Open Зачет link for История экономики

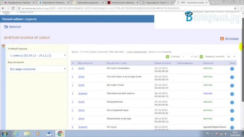coord(81,68)
